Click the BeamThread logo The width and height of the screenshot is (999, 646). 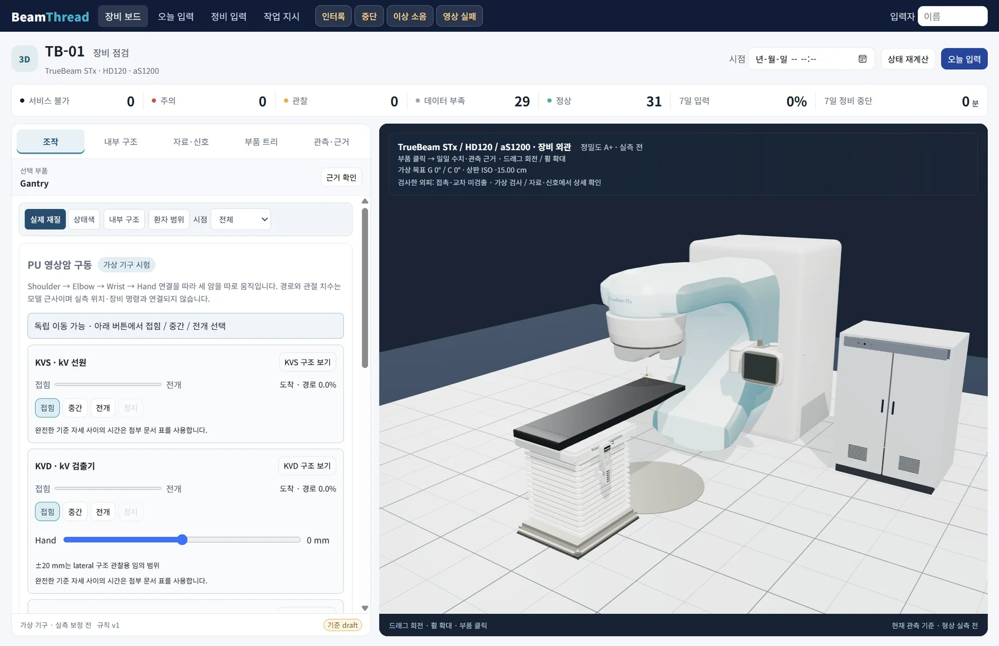coord(50,17)
